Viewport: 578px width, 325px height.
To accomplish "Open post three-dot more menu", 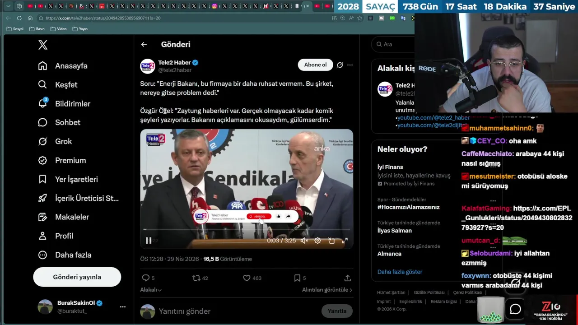I will pyautogui.click(x=350, y=65).
